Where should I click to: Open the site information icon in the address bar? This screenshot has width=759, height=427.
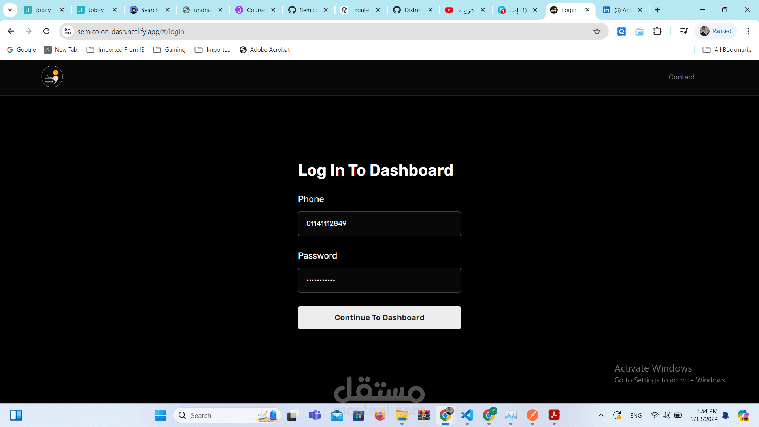(x=68, y=31)
